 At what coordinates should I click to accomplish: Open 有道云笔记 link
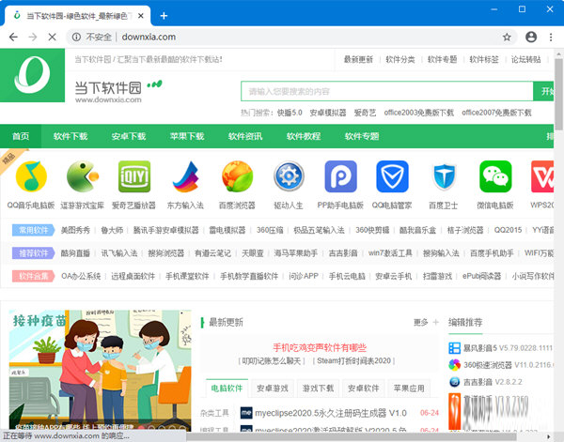click(x=212, y=253)
